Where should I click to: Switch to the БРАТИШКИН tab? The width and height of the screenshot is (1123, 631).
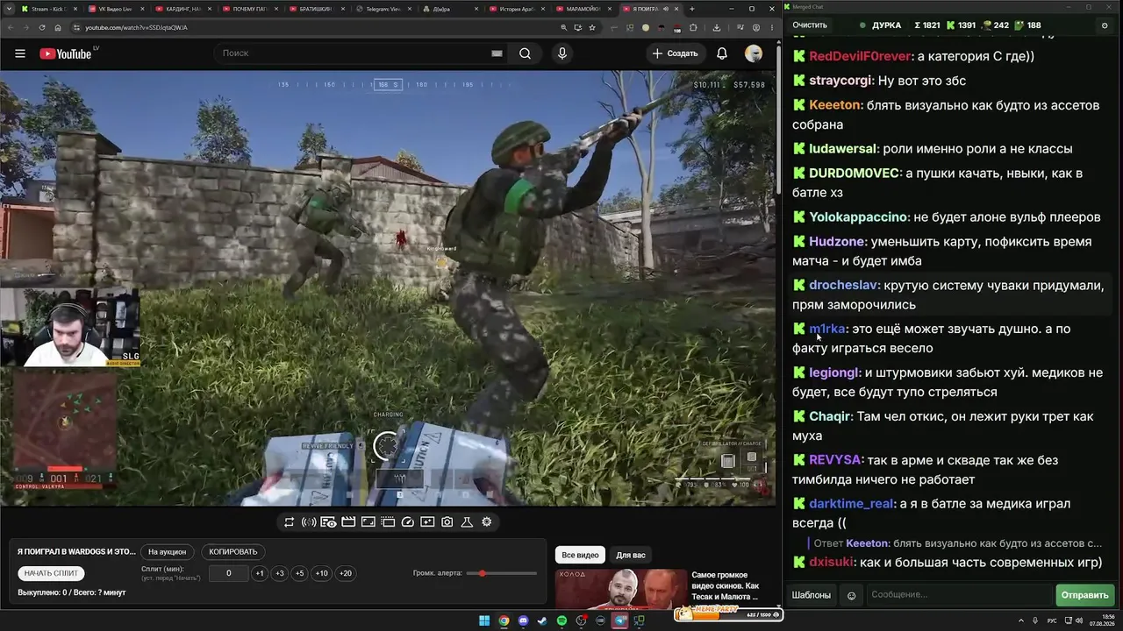click(315, 9)
